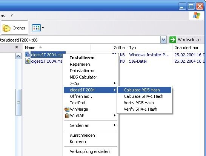The image size is (206, 156).
Task: Open the Views dropdown arrow
Action: (x=43, y=28)
